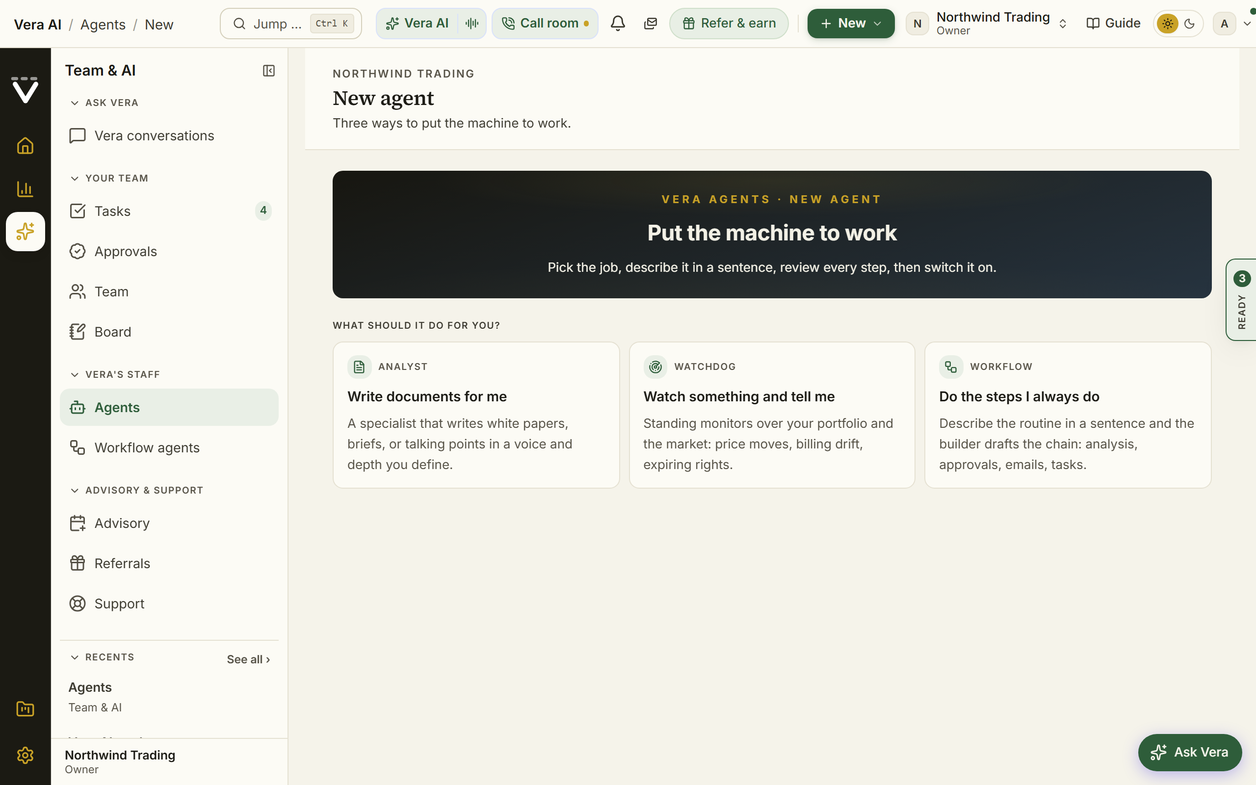Click the Jump search field

tap(290, 24)
